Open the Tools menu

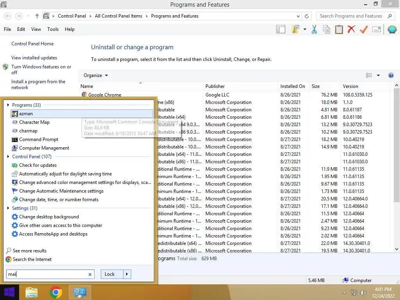pyautogui.click(x=53, y=29)
